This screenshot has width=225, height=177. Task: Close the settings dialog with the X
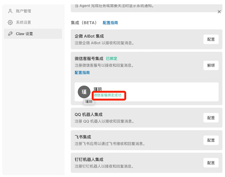tap(219, 12)
